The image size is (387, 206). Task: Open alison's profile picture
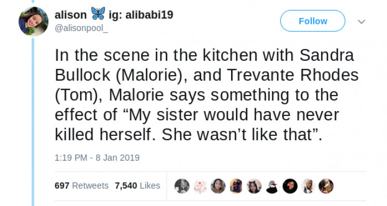coord(33,21)
